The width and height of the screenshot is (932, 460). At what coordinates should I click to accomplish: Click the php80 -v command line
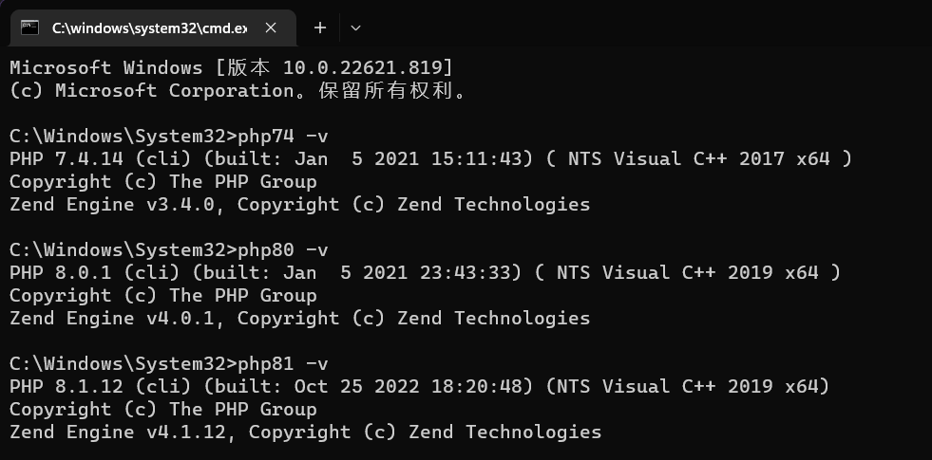tap(169, 250)
